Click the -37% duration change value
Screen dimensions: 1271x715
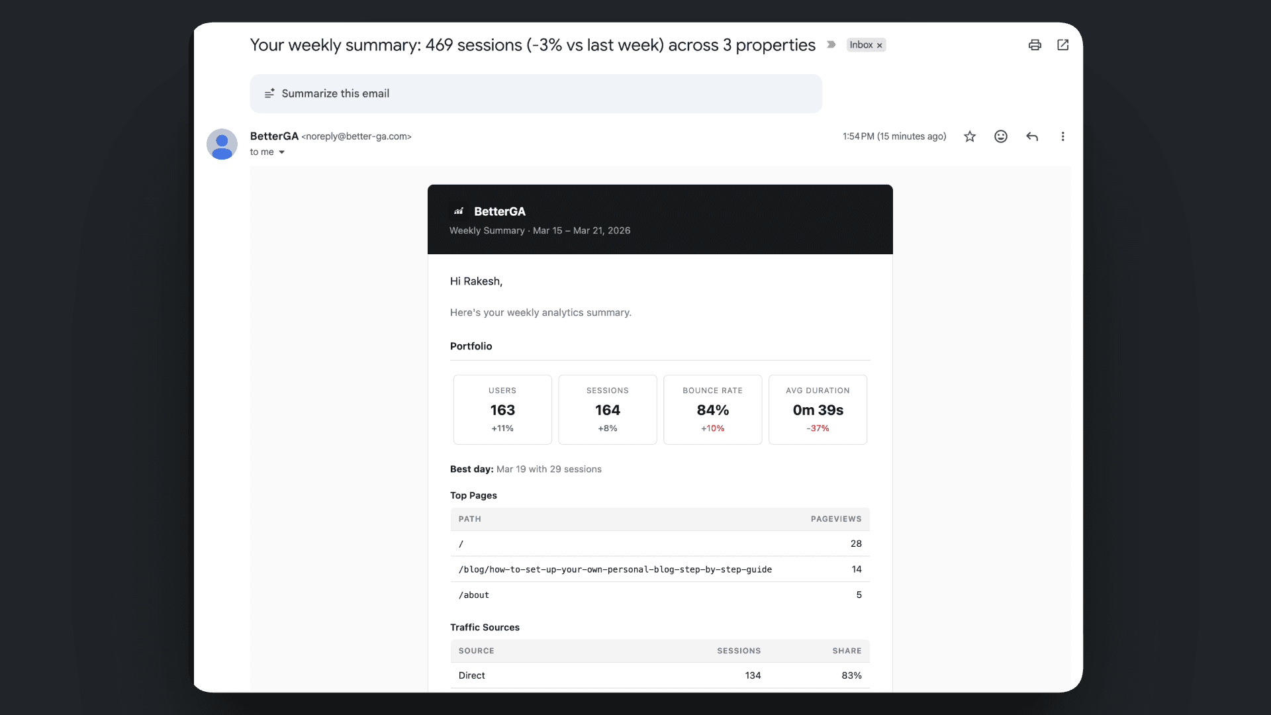(818, 428)
